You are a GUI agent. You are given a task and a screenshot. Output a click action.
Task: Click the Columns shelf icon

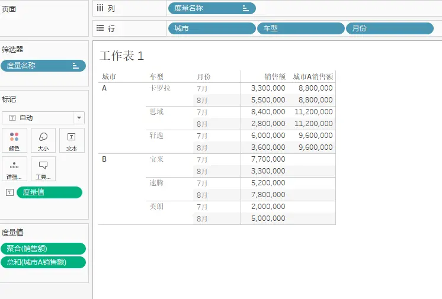coord(100,8)
